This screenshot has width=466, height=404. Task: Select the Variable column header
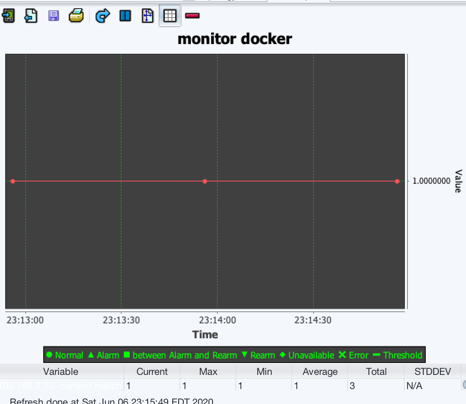click(61, 372)
